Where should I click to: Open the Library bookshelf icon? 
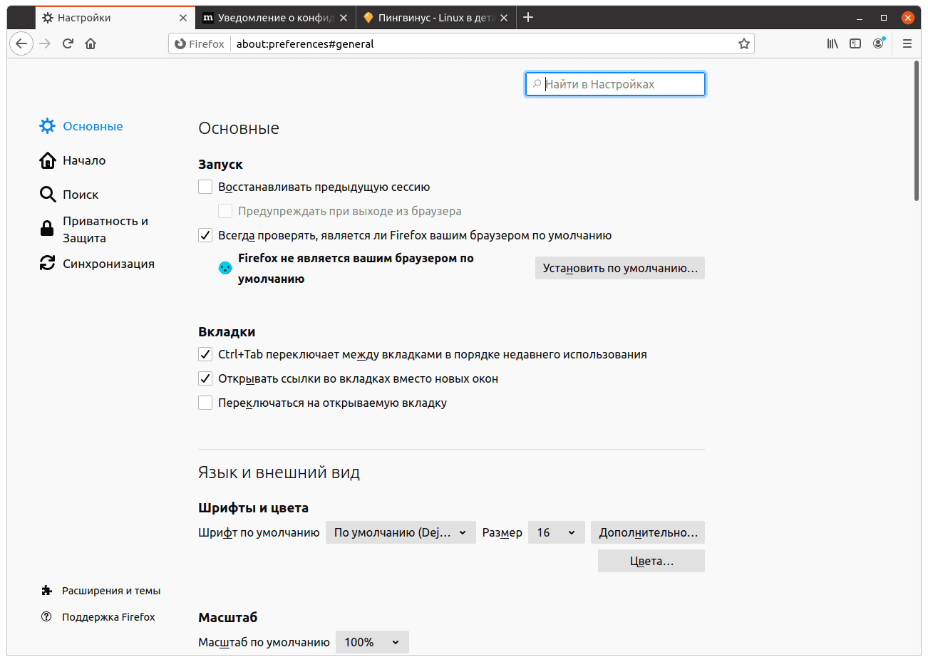coord(832,43)
